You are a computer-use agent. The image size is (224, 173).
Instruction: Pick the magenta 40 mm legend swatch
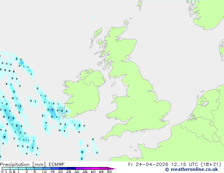click(x=96, y=168)
